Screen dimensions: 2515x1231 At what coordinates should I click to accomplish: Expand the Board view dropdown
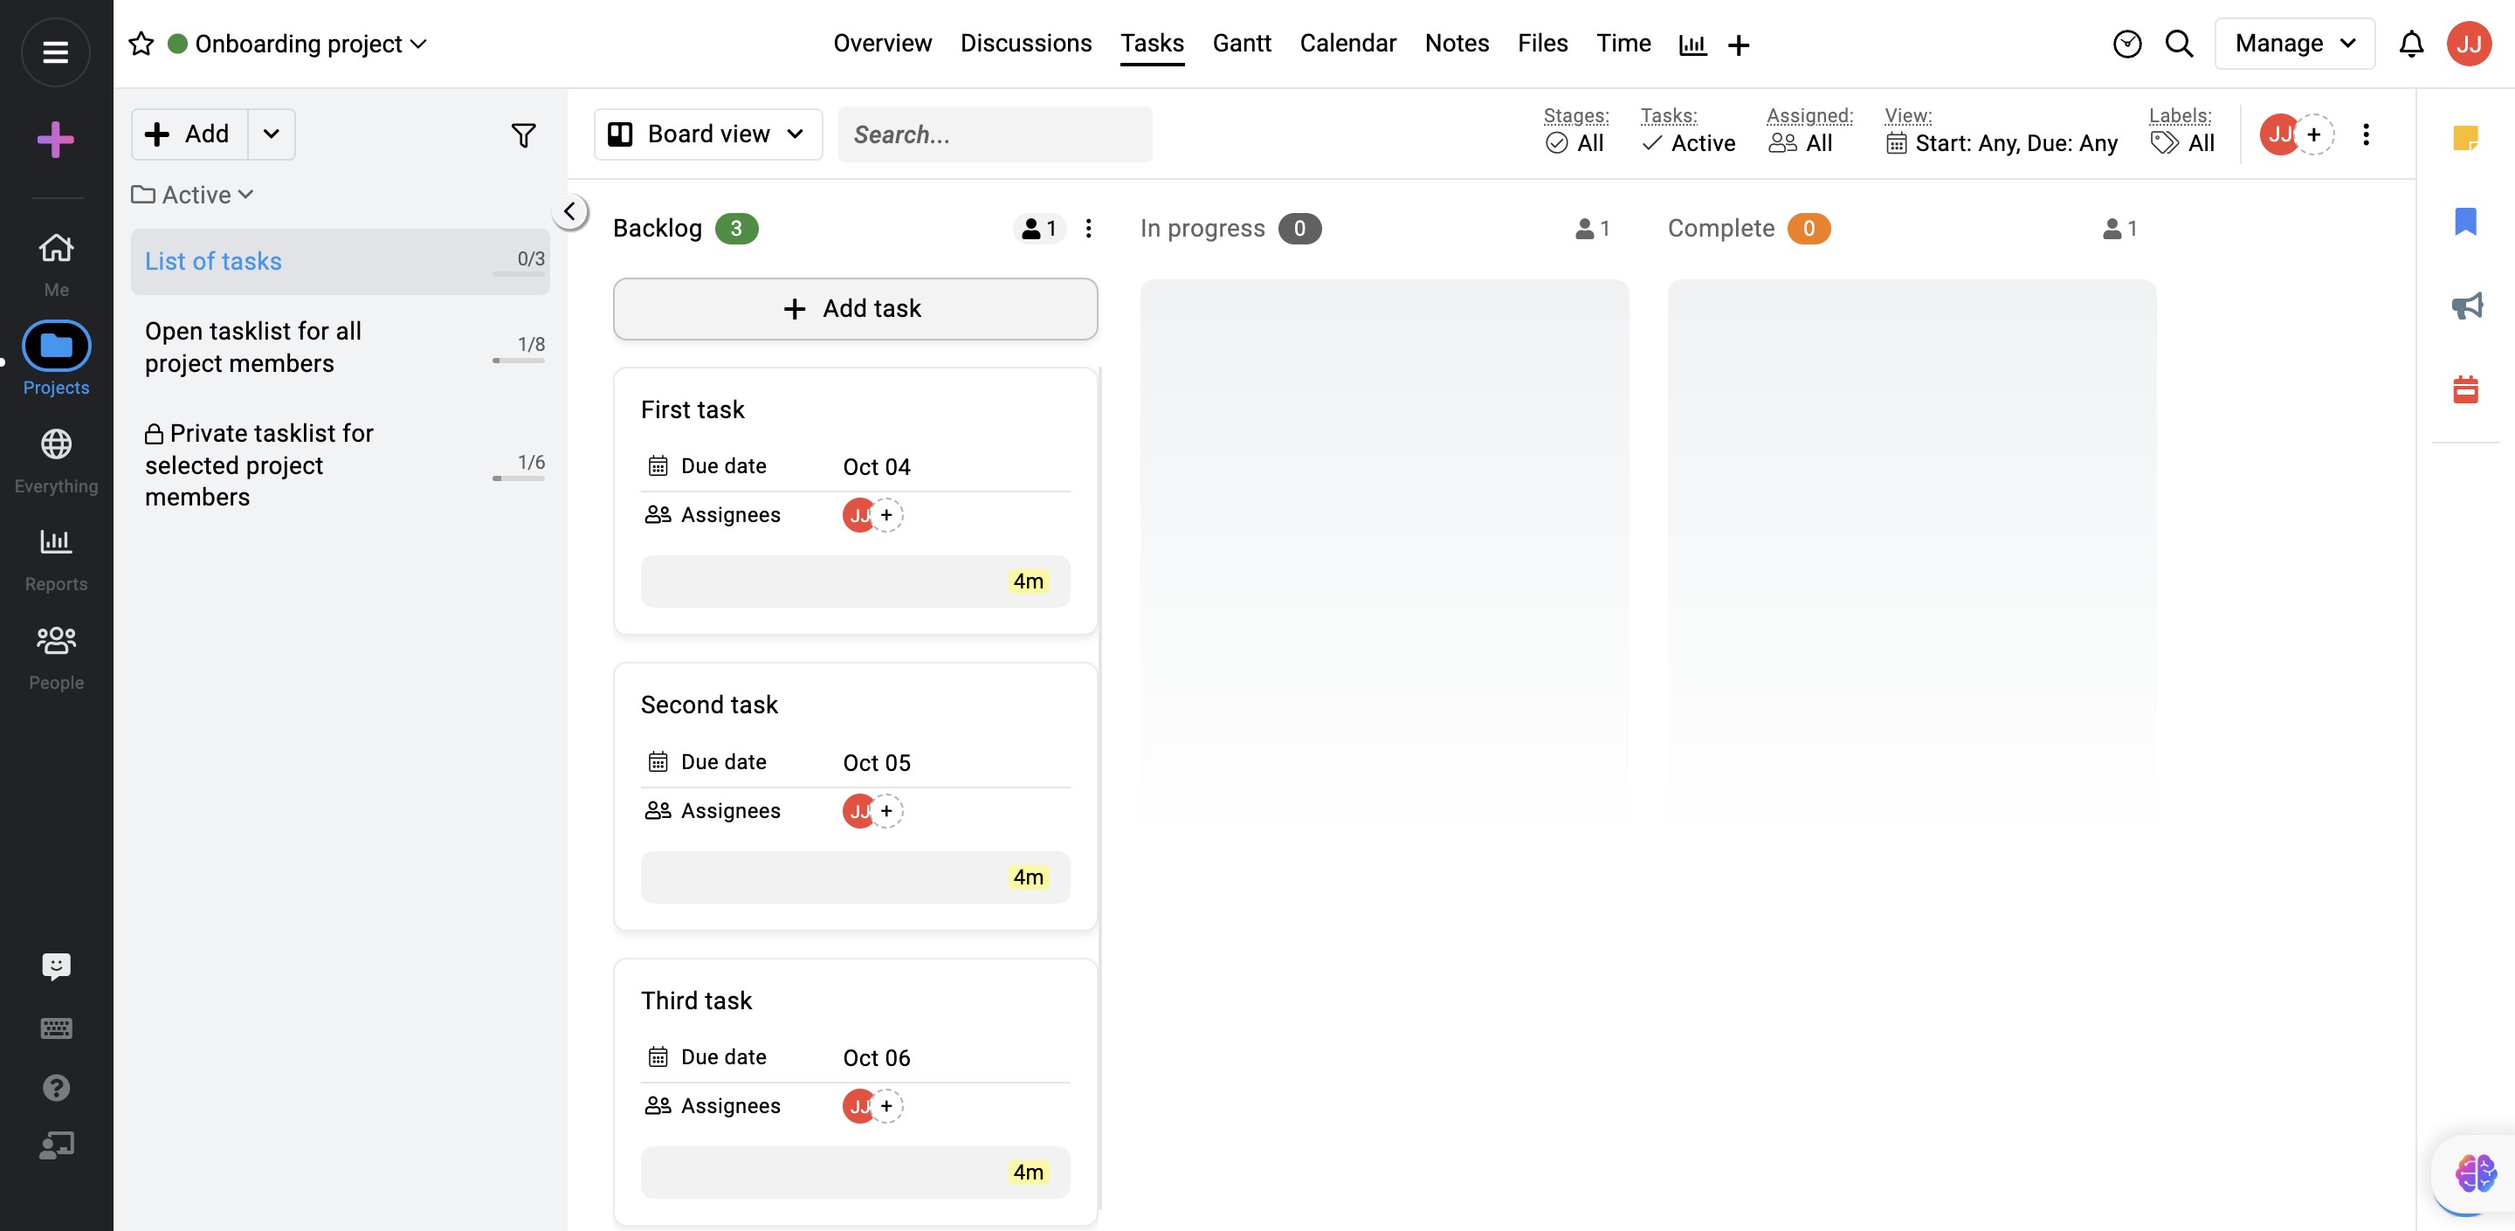pyautogui.click(x=708, y=134)
